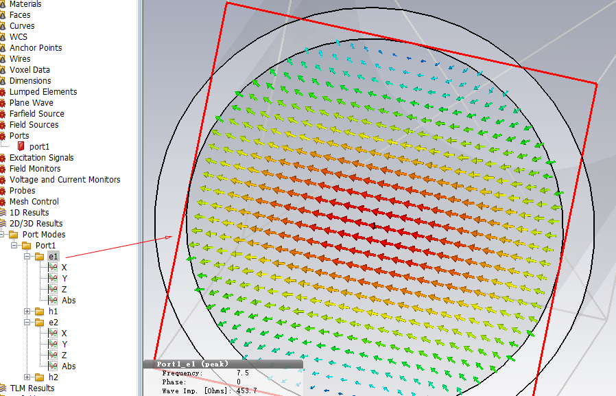Click the Probes tree icon
616x396 pixels.
(2, 191)
